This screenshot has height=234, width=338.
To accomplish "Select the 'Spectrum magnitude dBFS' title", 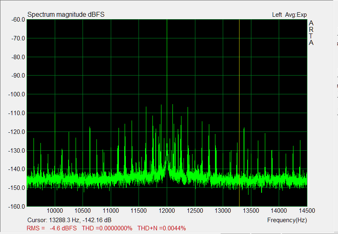I will 66,14.
